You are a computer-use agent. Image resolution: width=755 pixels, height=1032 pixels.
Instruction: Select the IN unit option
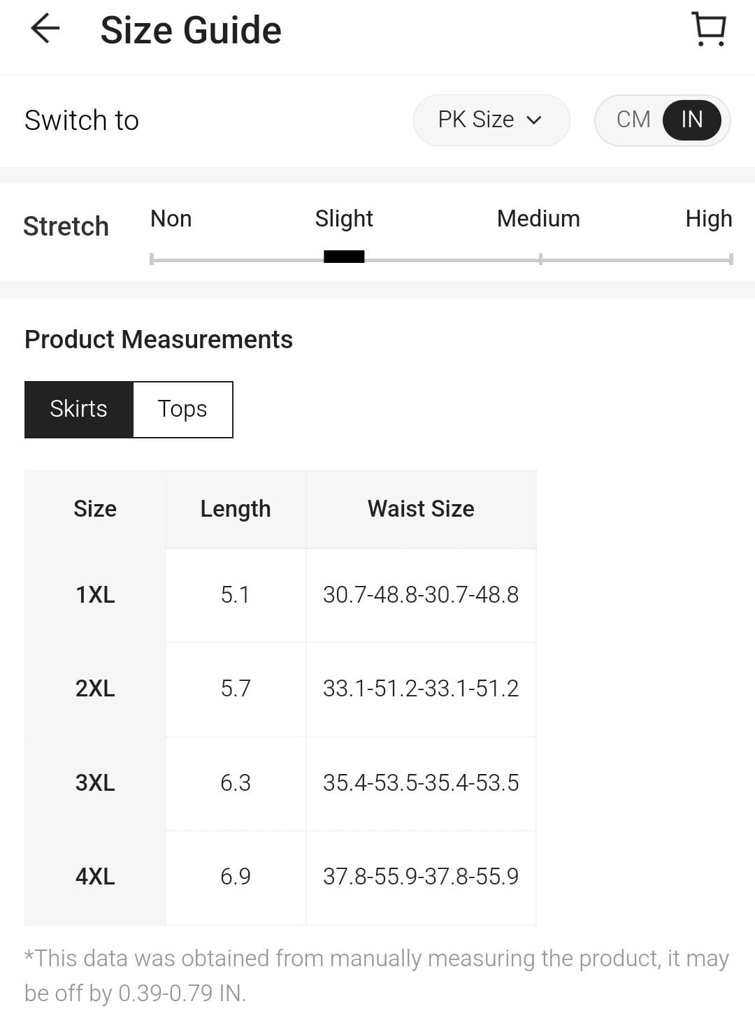(691, 120)
